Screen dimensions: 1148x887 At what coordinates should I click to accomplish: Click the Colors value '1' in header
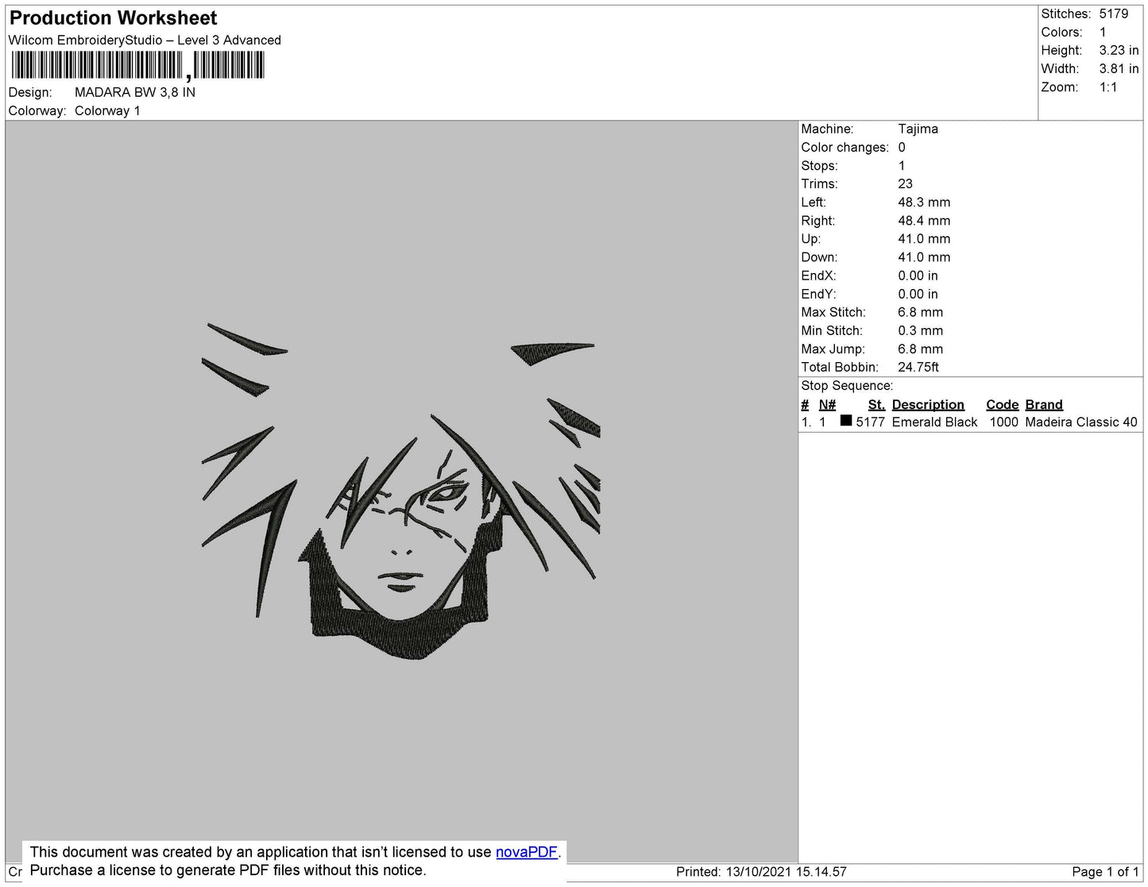tap(1103, 32)
